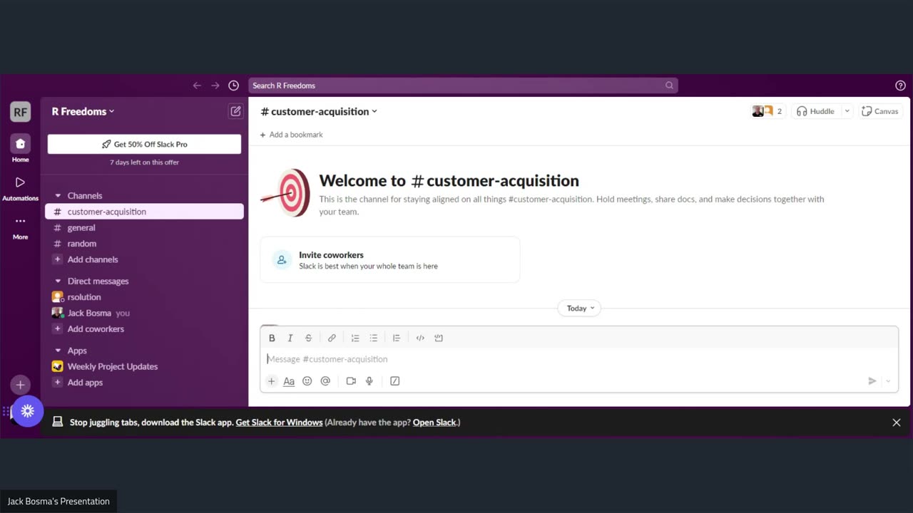Image resolution: width=913 pixels, height=513 pixels.
Task: Toggle strikethrough formatting
Action: pos(309,338)
